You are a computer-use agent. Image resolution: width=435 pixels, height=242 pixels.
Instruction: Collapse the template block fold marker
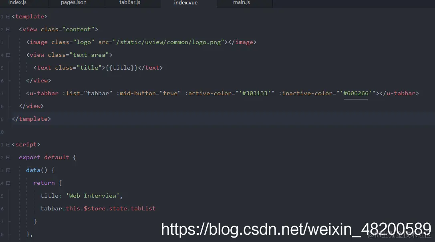coord(8,17)
